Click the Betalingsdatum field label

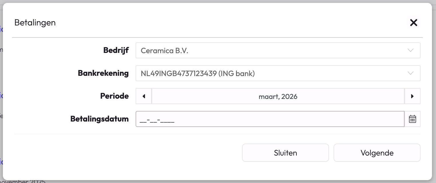pyautogui.click(x=100, y=119)
